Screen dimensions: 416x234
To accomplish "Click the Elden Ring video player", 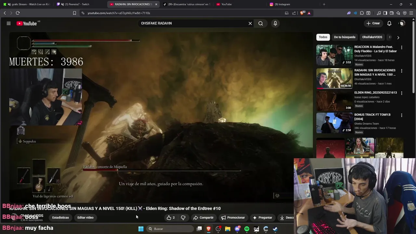I will (161, 117).
